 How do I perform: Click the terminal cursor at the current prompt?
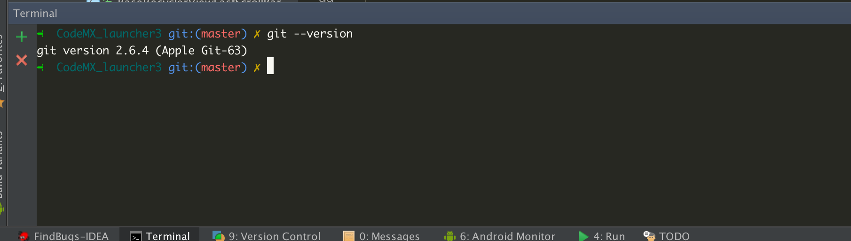270,66
